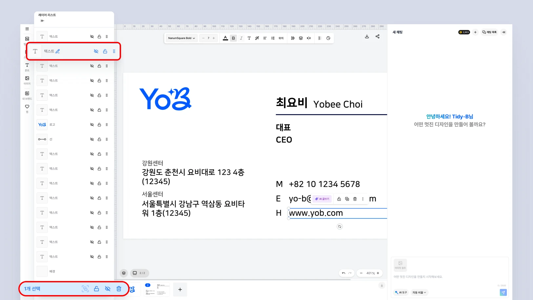
Task: Select the 선 layer row
Action: (74, 139)
